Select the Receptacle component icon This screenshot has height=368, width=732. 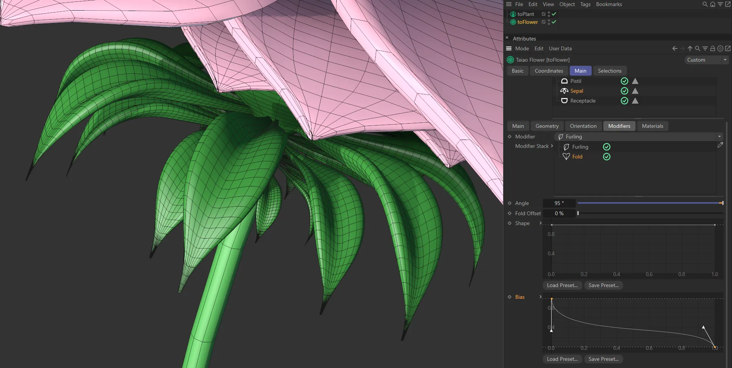point(564,101)
